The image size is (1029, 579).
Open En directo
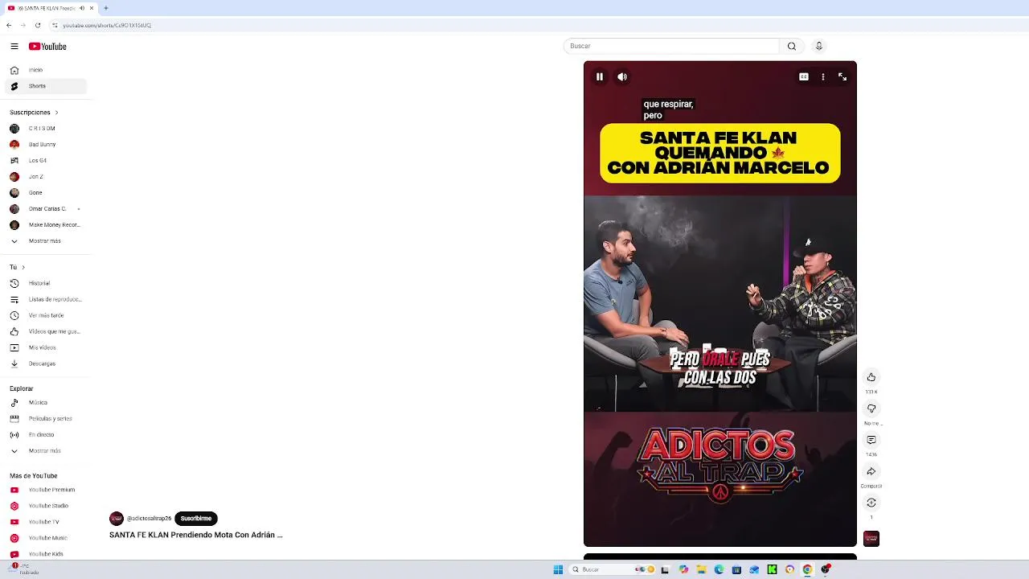[x=47, y=435]
